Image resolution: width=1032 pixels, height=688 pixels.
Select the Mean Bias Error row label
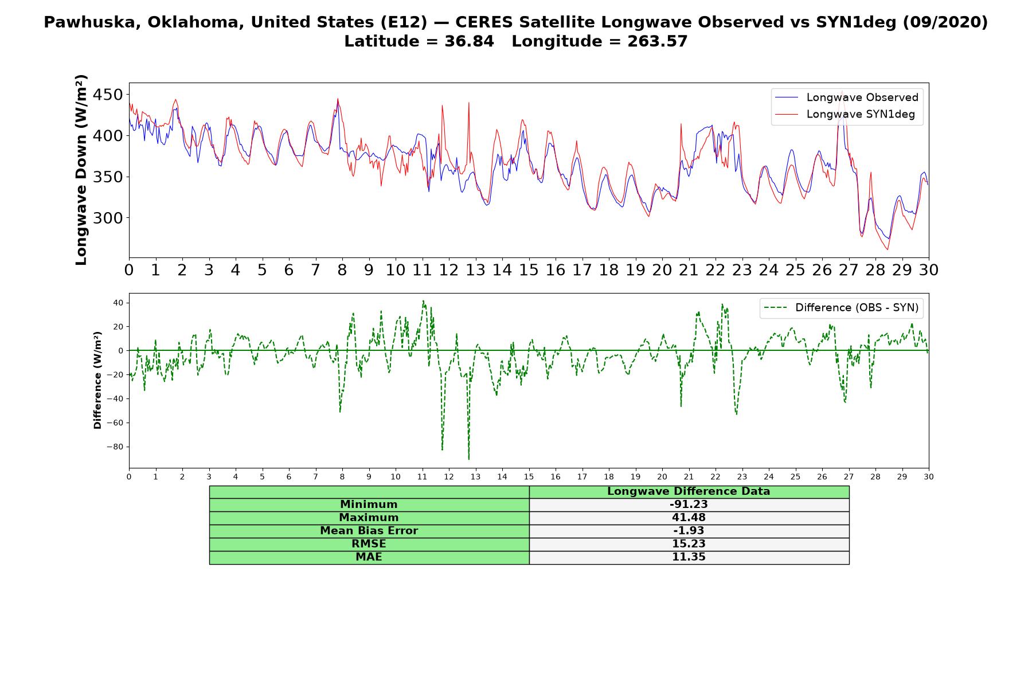point(369,531)
